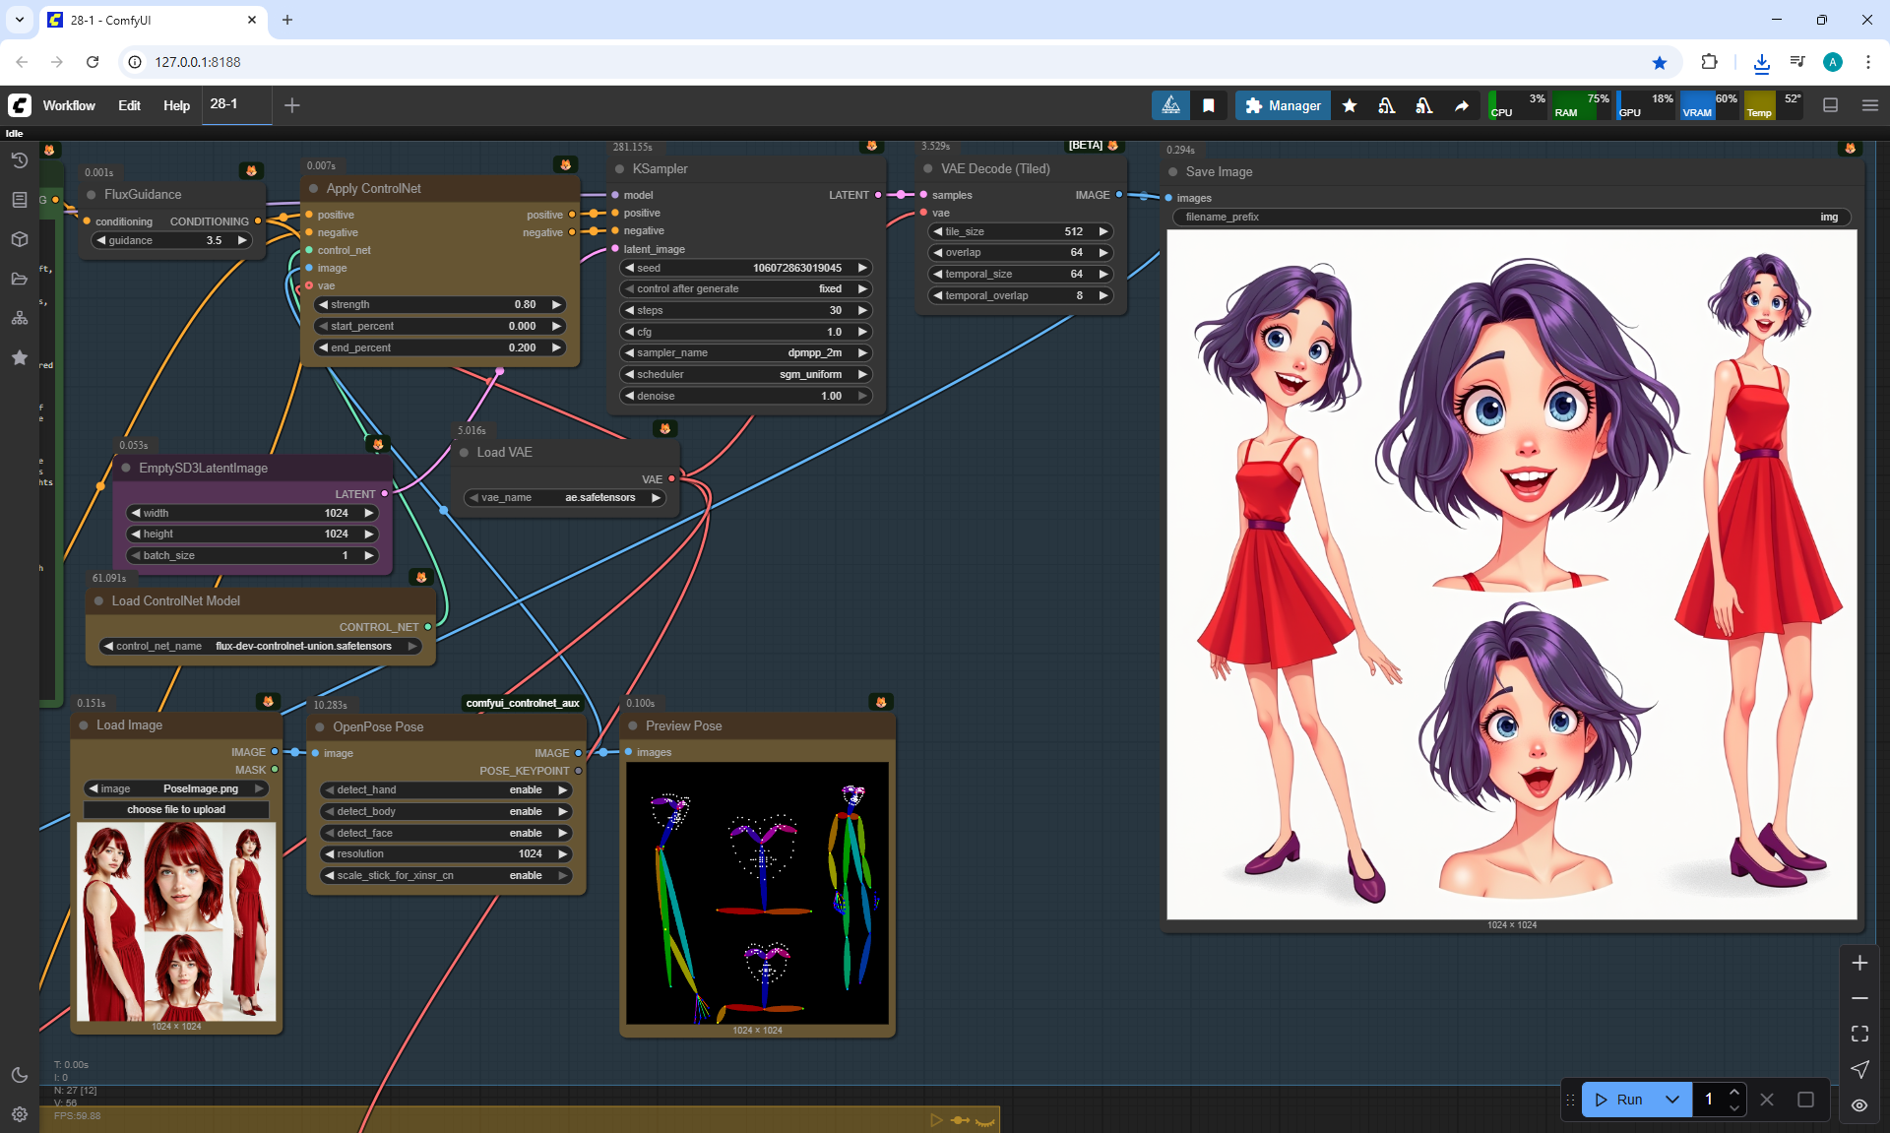Open the settings gear icon
This screenshot has width=1890, height=1133.
pyautogui.click(x=19, y=1114)
